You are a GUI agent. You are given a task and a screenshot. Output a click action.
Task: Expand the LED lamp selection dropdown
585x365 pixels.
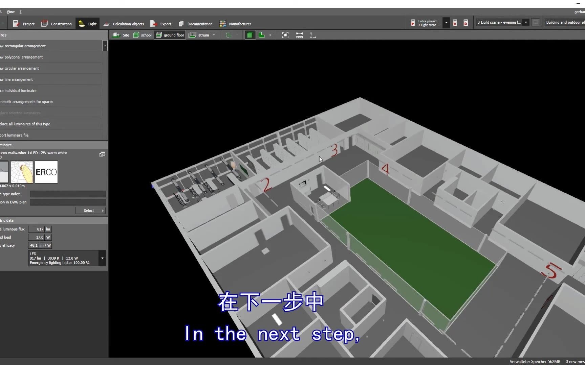[102, 258]
